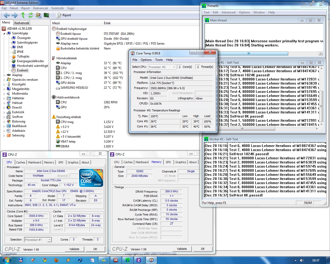The image size is (330, 264).
Task: Expand the Multimédia tree node
Action: 4,94
